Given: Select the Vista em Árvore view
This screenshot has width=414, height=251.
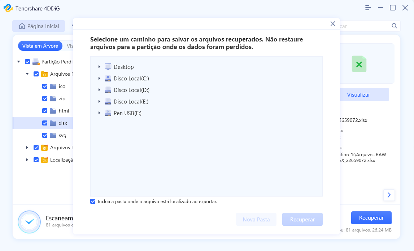Looking at the screenshot, I should tap(40, 46).
